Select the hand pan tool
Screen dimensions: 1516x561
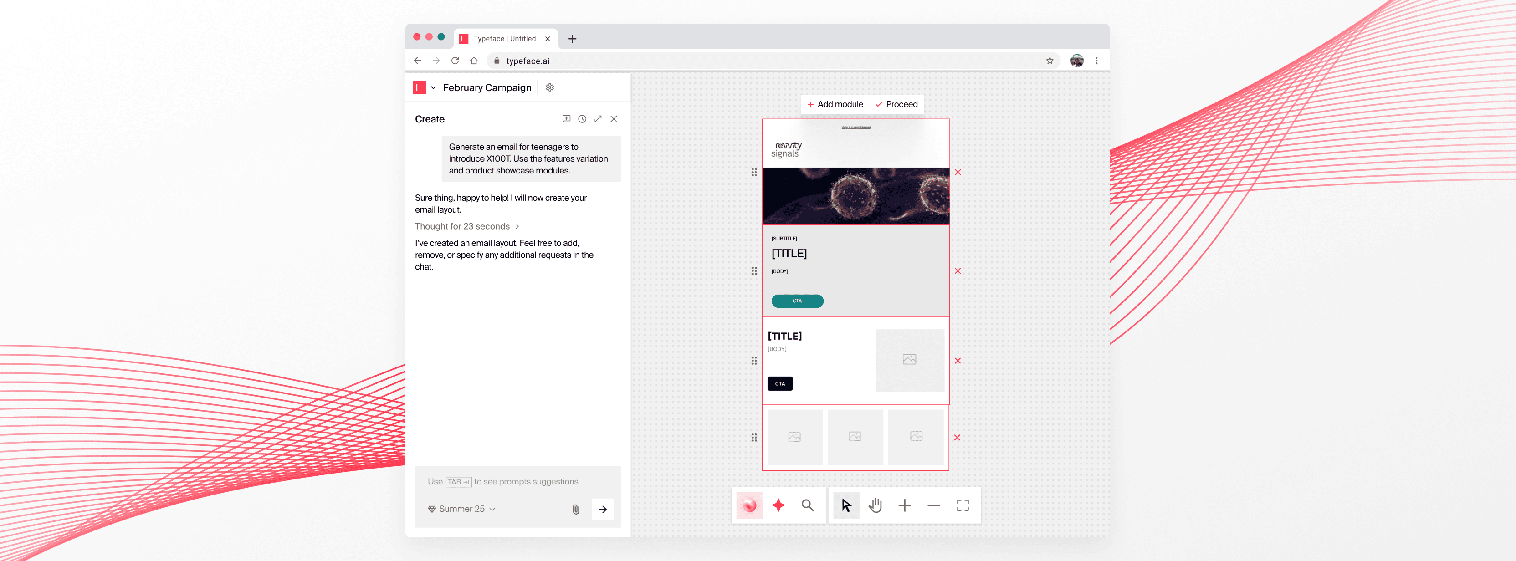tap(875, 505)
